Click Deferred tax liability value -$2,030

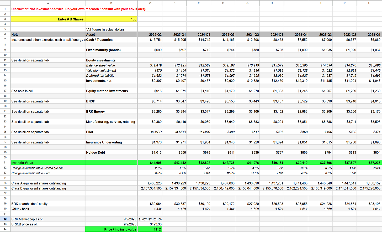(278, 76)
